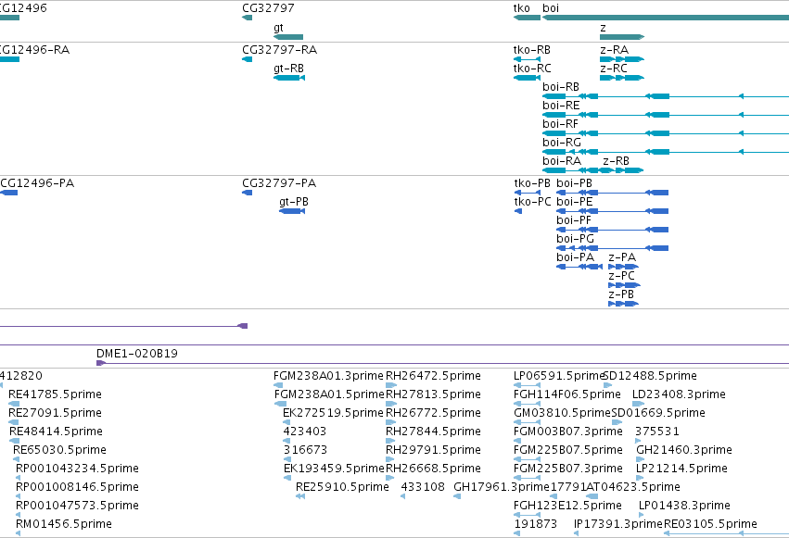The image size is (789, 538).
Task: Select EST RE27091.5prime
Action: pyautogui.click(x=14, y=422)
